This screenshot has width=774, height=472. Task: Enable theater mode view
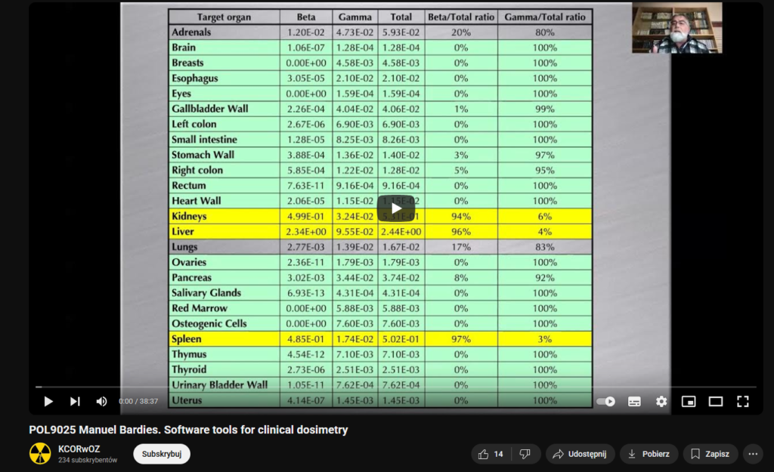715,402
